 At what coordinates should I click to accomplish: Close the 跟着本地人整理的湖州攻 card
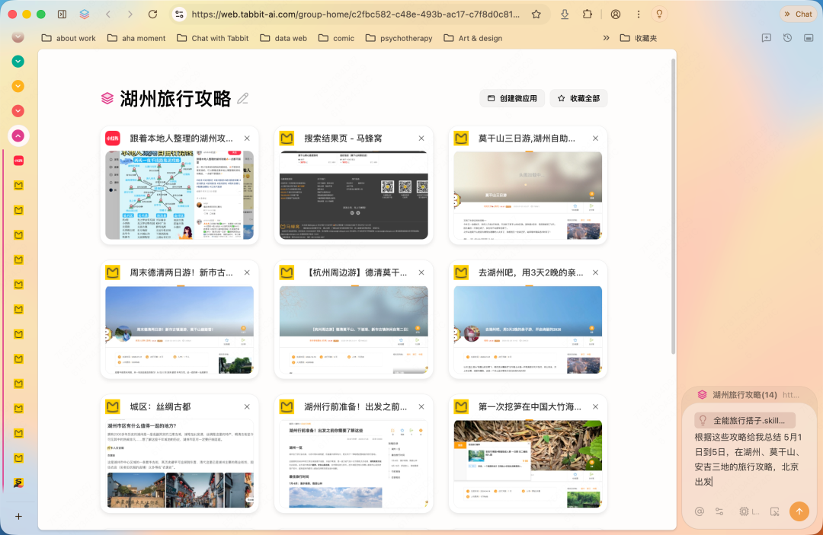tap(247, 139)
